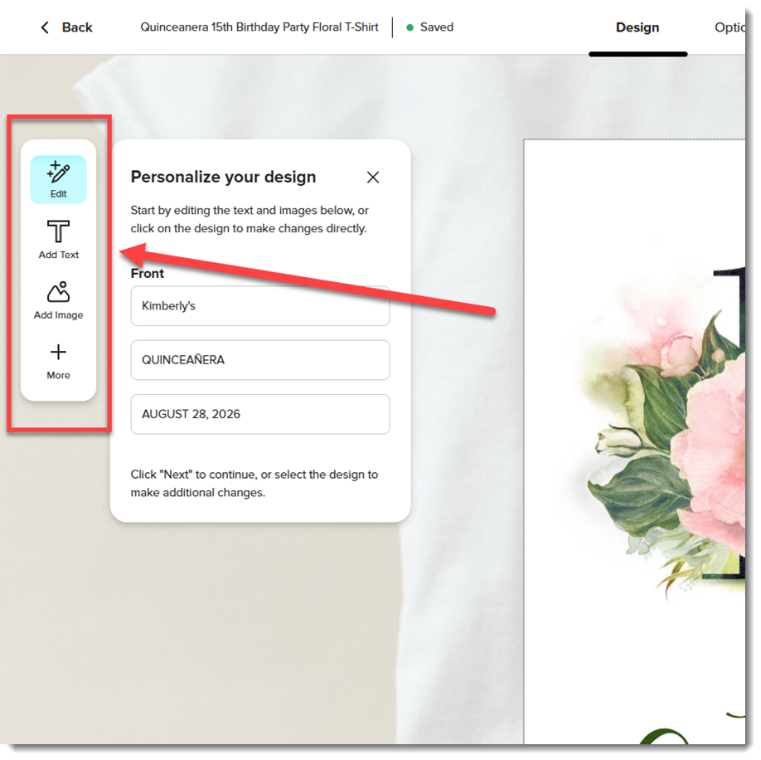Click the Saved status label
The height and width of the screenshot is (760, 761).
[437, 27]
